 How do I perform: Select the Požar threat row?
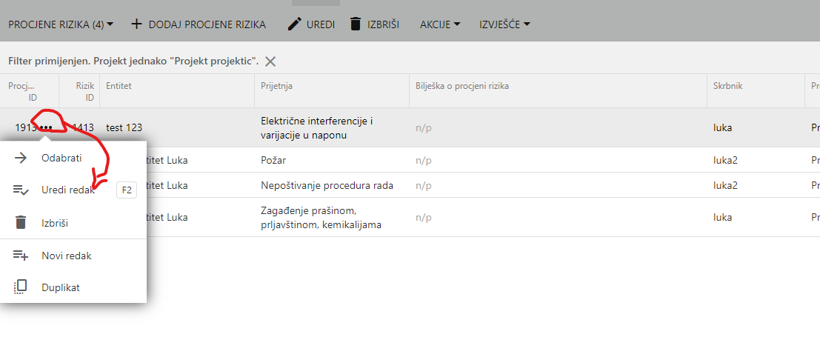click(273, 160)
